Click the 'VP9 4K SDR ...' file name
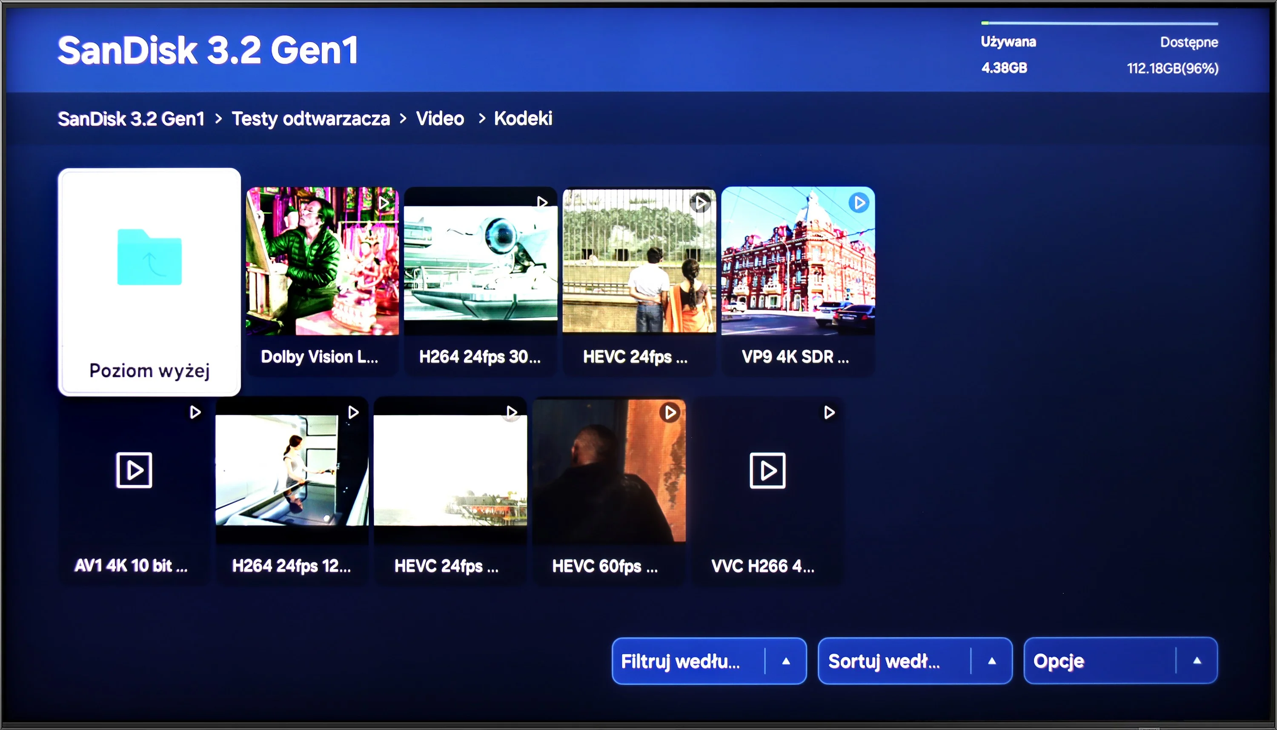Image resolution: width=1277 pixels, height=730 pixels. coord(796,356)
